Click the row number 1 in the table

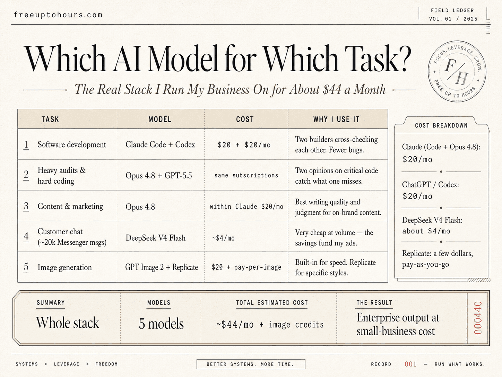tap(26, 144)
